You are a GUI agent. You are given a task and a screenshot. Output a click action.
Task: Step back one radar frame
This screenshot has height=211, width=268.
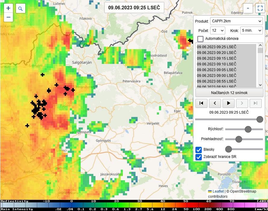tap(215, 103)
